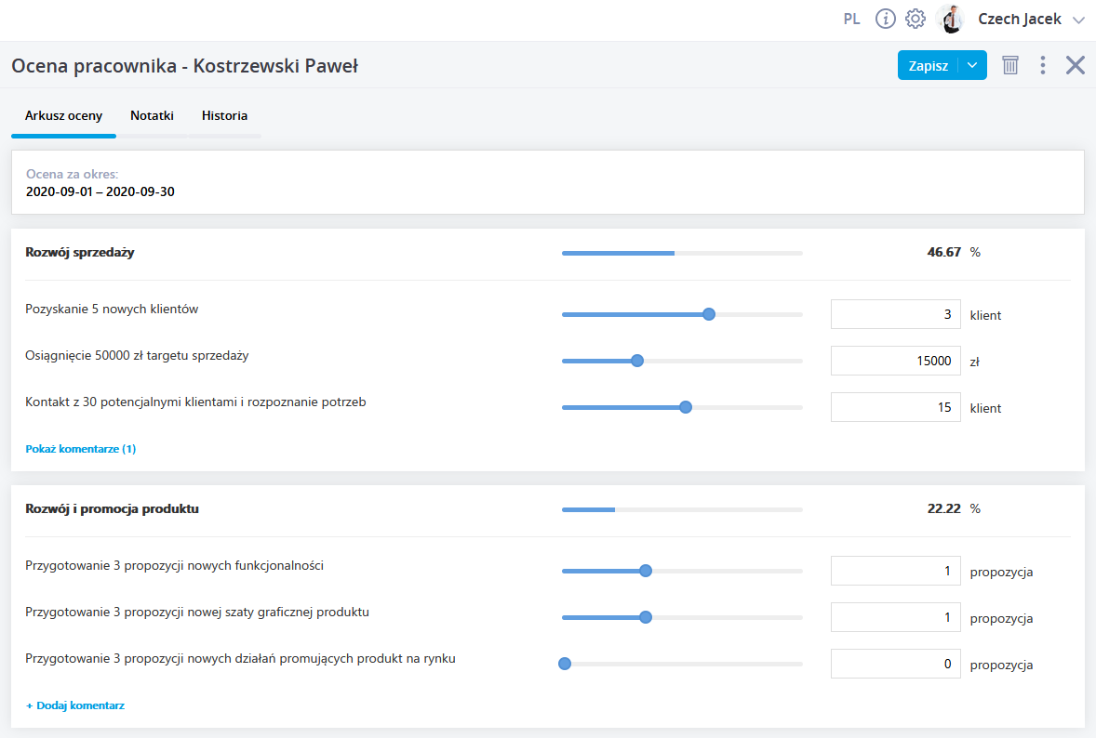Adjust the nowych działań promujących slider

(x=682, y=664)
